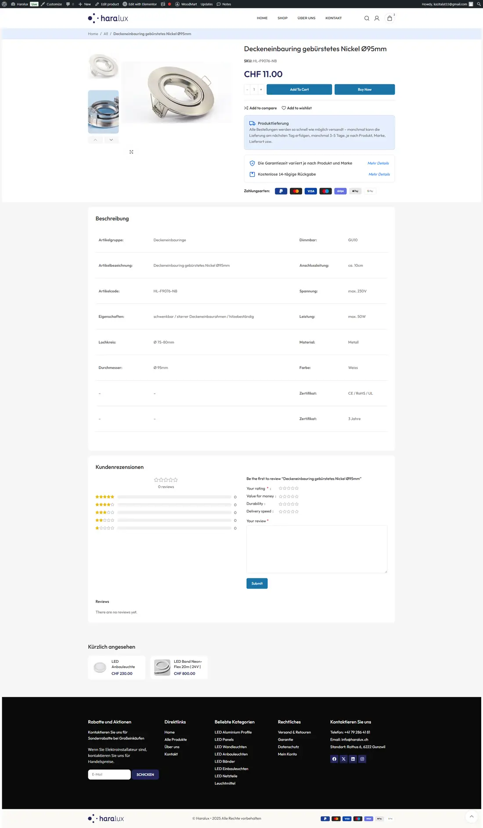Viewport: 483px width, 828px height.
Task: Enlarge product image with fullscreen icon
Action: click(131, 152)
